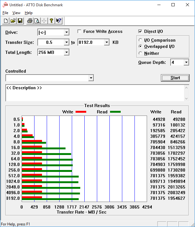The image size is (195, 227).
Task: Close the ATTO Disk Benchmark window
Action: coord(187,5)
